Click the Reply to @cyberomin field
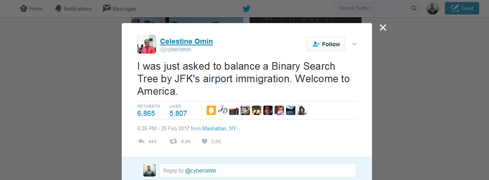This screenshot has width=489, height=180. coord(257,171)
